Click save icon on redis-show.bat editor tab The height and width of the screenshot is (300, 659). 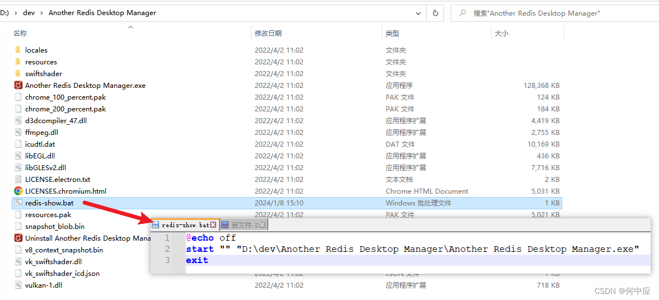156,225
